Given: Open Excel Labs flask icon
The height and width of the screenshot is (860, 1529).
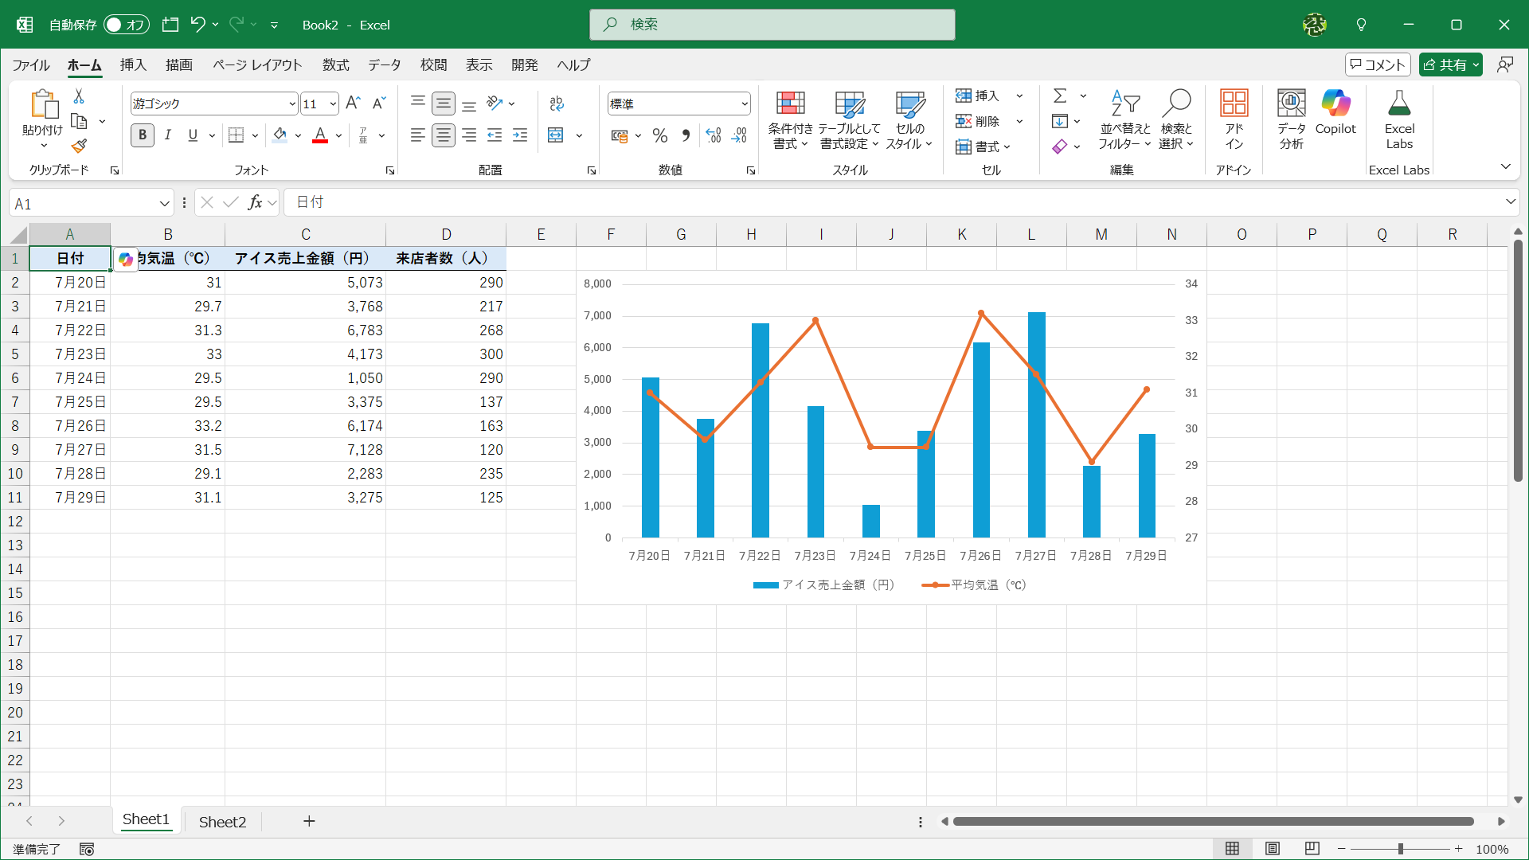Looking at the screenshot, I should [x=1399, y=104].
